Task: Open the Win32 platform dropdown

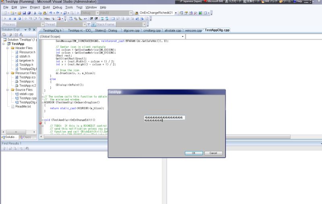Action: click(131, 13)
